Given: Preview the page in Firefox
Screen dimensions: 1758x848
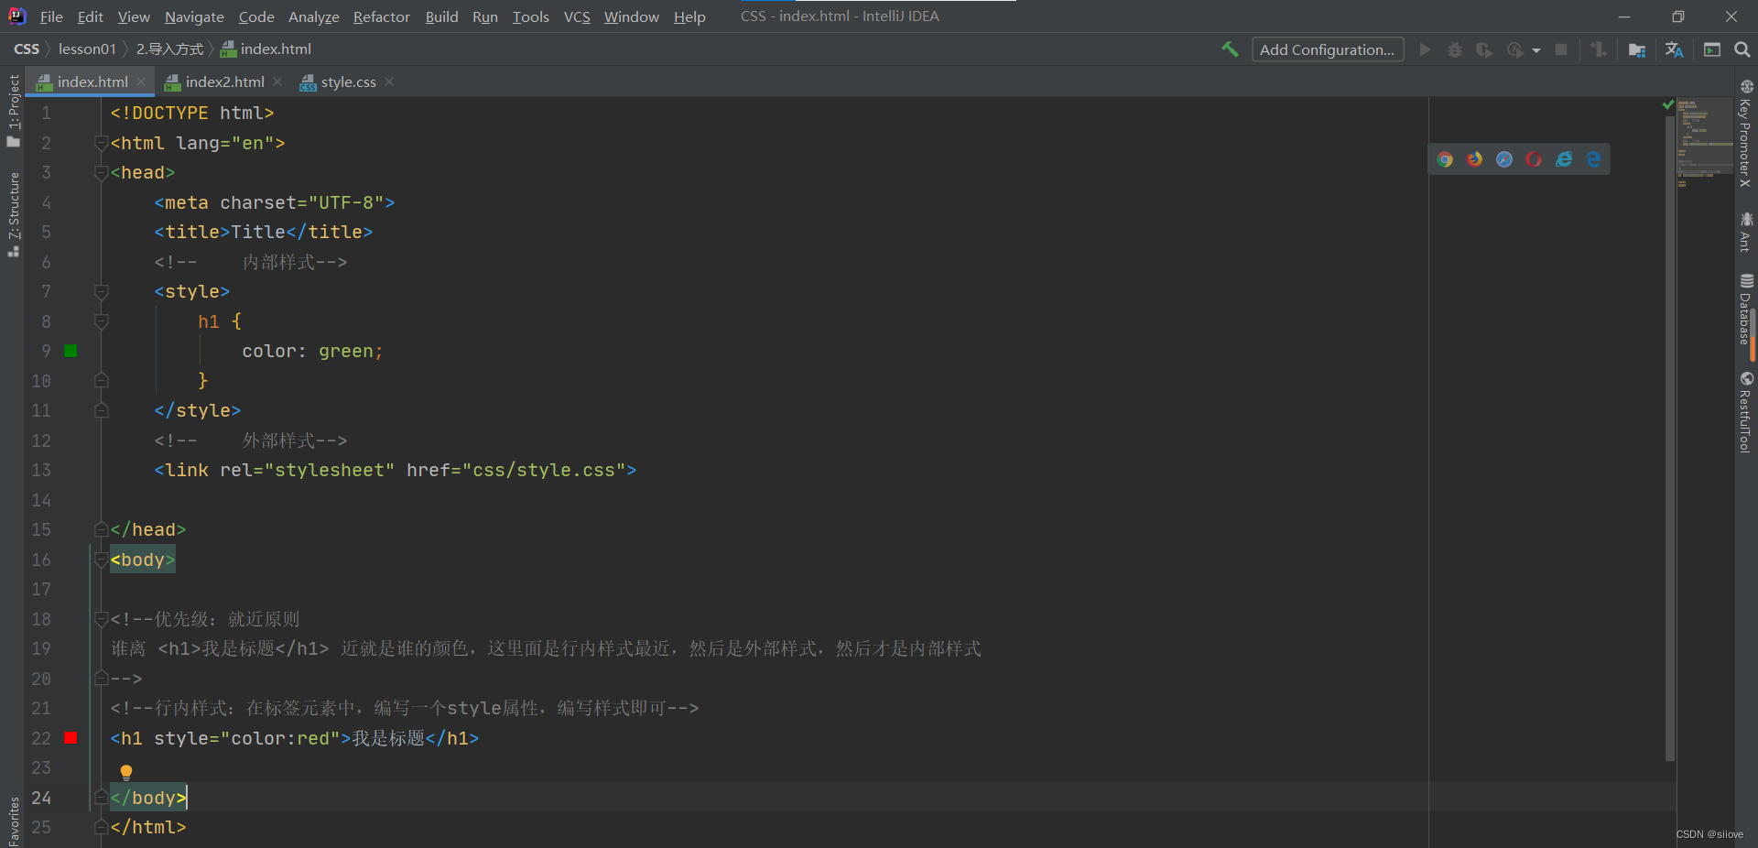Looking at the screenshot, I should pos(1474,158).
